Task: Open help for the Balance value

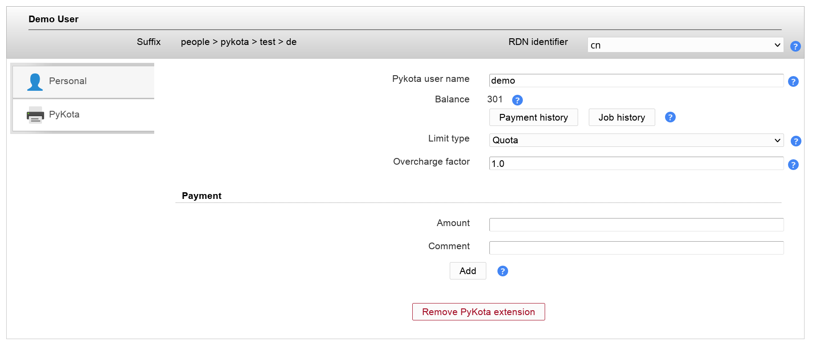Action: tap(517, 100)
